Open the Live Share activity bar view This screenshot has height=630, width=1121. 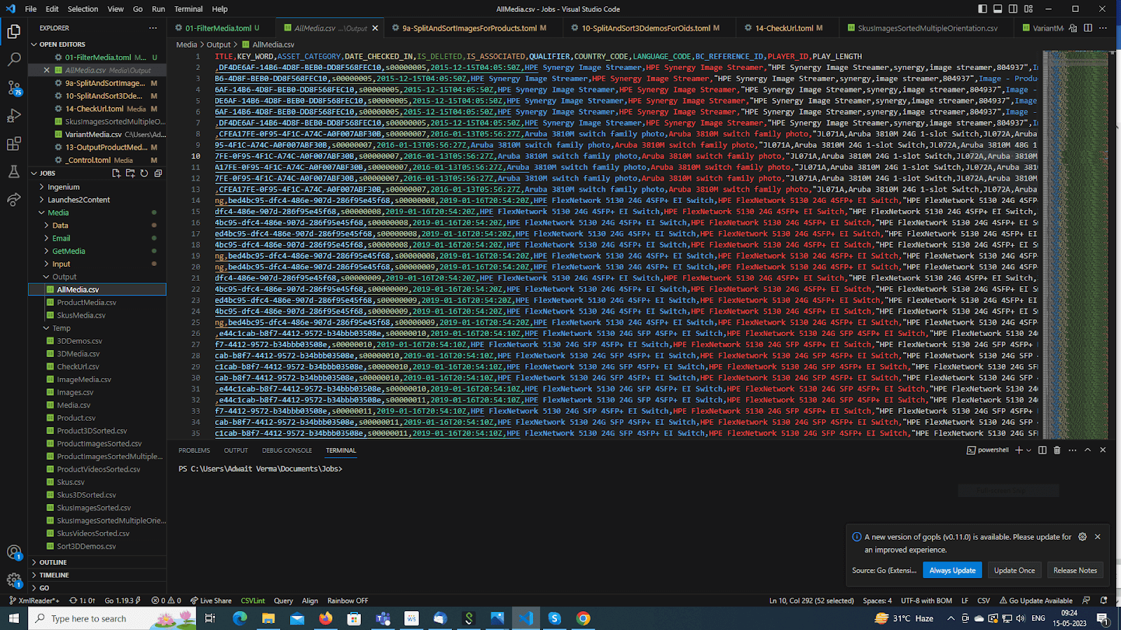14,200
